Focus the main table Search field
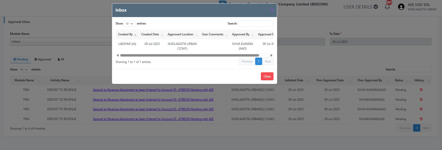Screen dimensions: 442x150 point(414,69)
